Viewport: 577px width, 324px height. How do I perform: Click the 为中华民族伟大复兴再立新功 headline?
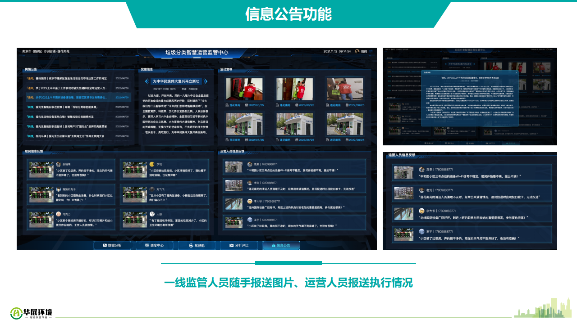tap(176, 81)
